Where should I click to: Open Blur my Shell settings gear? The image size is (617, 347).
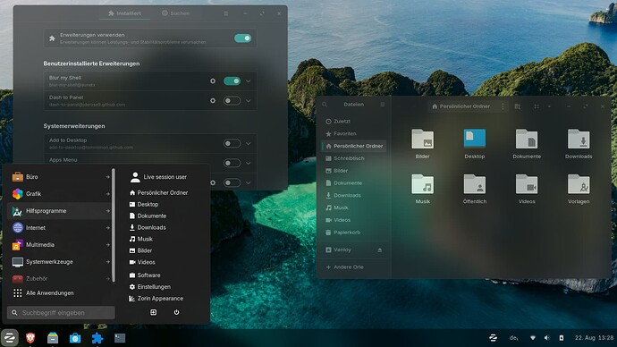click(213, 81)
